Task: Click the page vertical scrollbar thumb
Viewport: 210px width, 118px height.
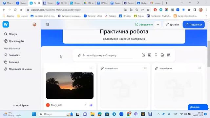Action: point(209,53)
